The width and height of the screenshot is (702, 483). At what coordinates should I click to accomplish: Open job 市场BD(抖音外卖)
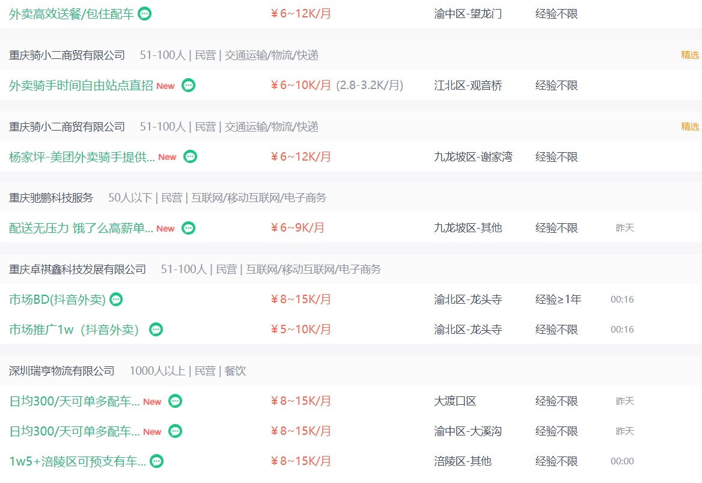pyautogui.click(x=57, y=300)
